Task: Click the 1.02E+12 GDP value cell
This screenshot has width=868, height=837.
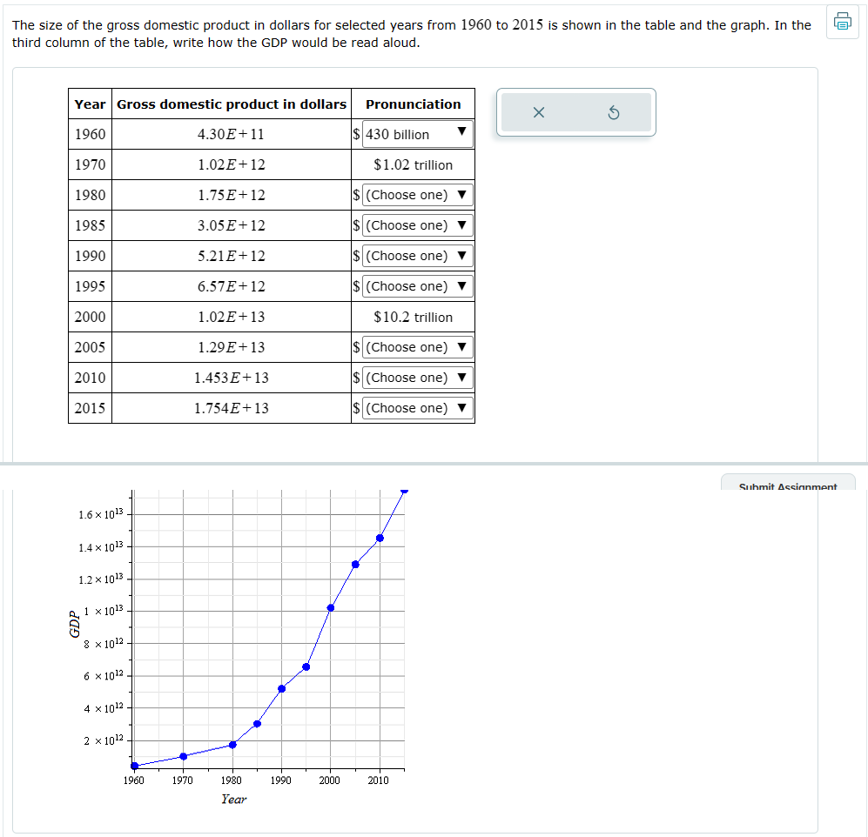Action: (x=232, y=164)
